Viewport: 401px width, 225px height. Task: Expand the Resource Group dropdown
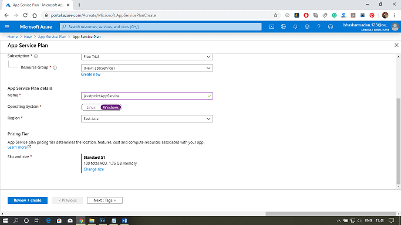pyautogui.click(x=147, y=68)
